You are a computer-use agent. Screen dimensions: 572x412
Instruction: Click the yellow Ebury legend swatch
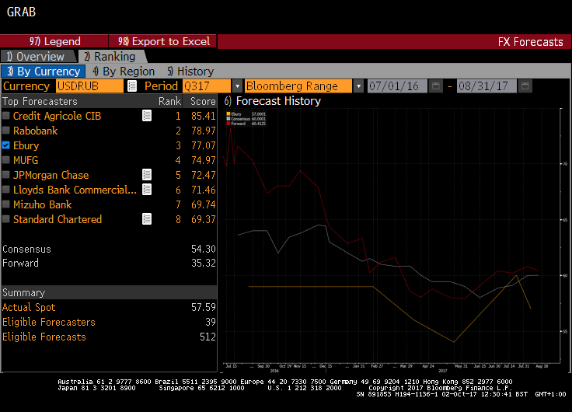point(228,113)
